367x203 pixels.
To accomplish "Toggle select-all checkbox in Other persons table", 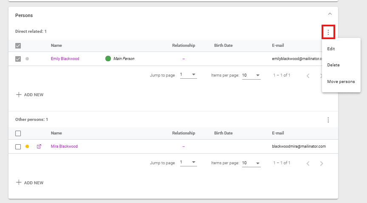I will (x=18, y=133).
